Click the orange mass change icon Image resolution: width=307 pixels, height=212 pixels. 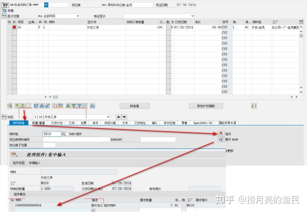61,106
